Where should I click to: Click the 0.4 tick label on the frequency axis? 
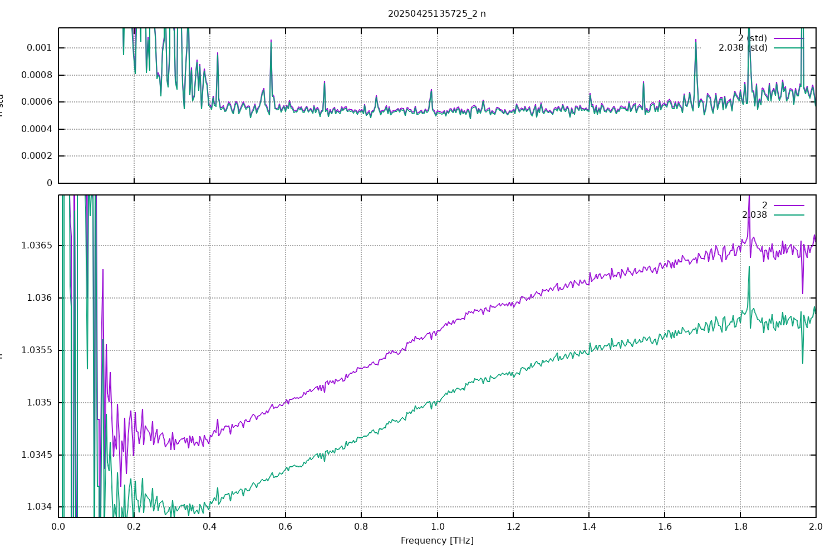click(210, 526)
